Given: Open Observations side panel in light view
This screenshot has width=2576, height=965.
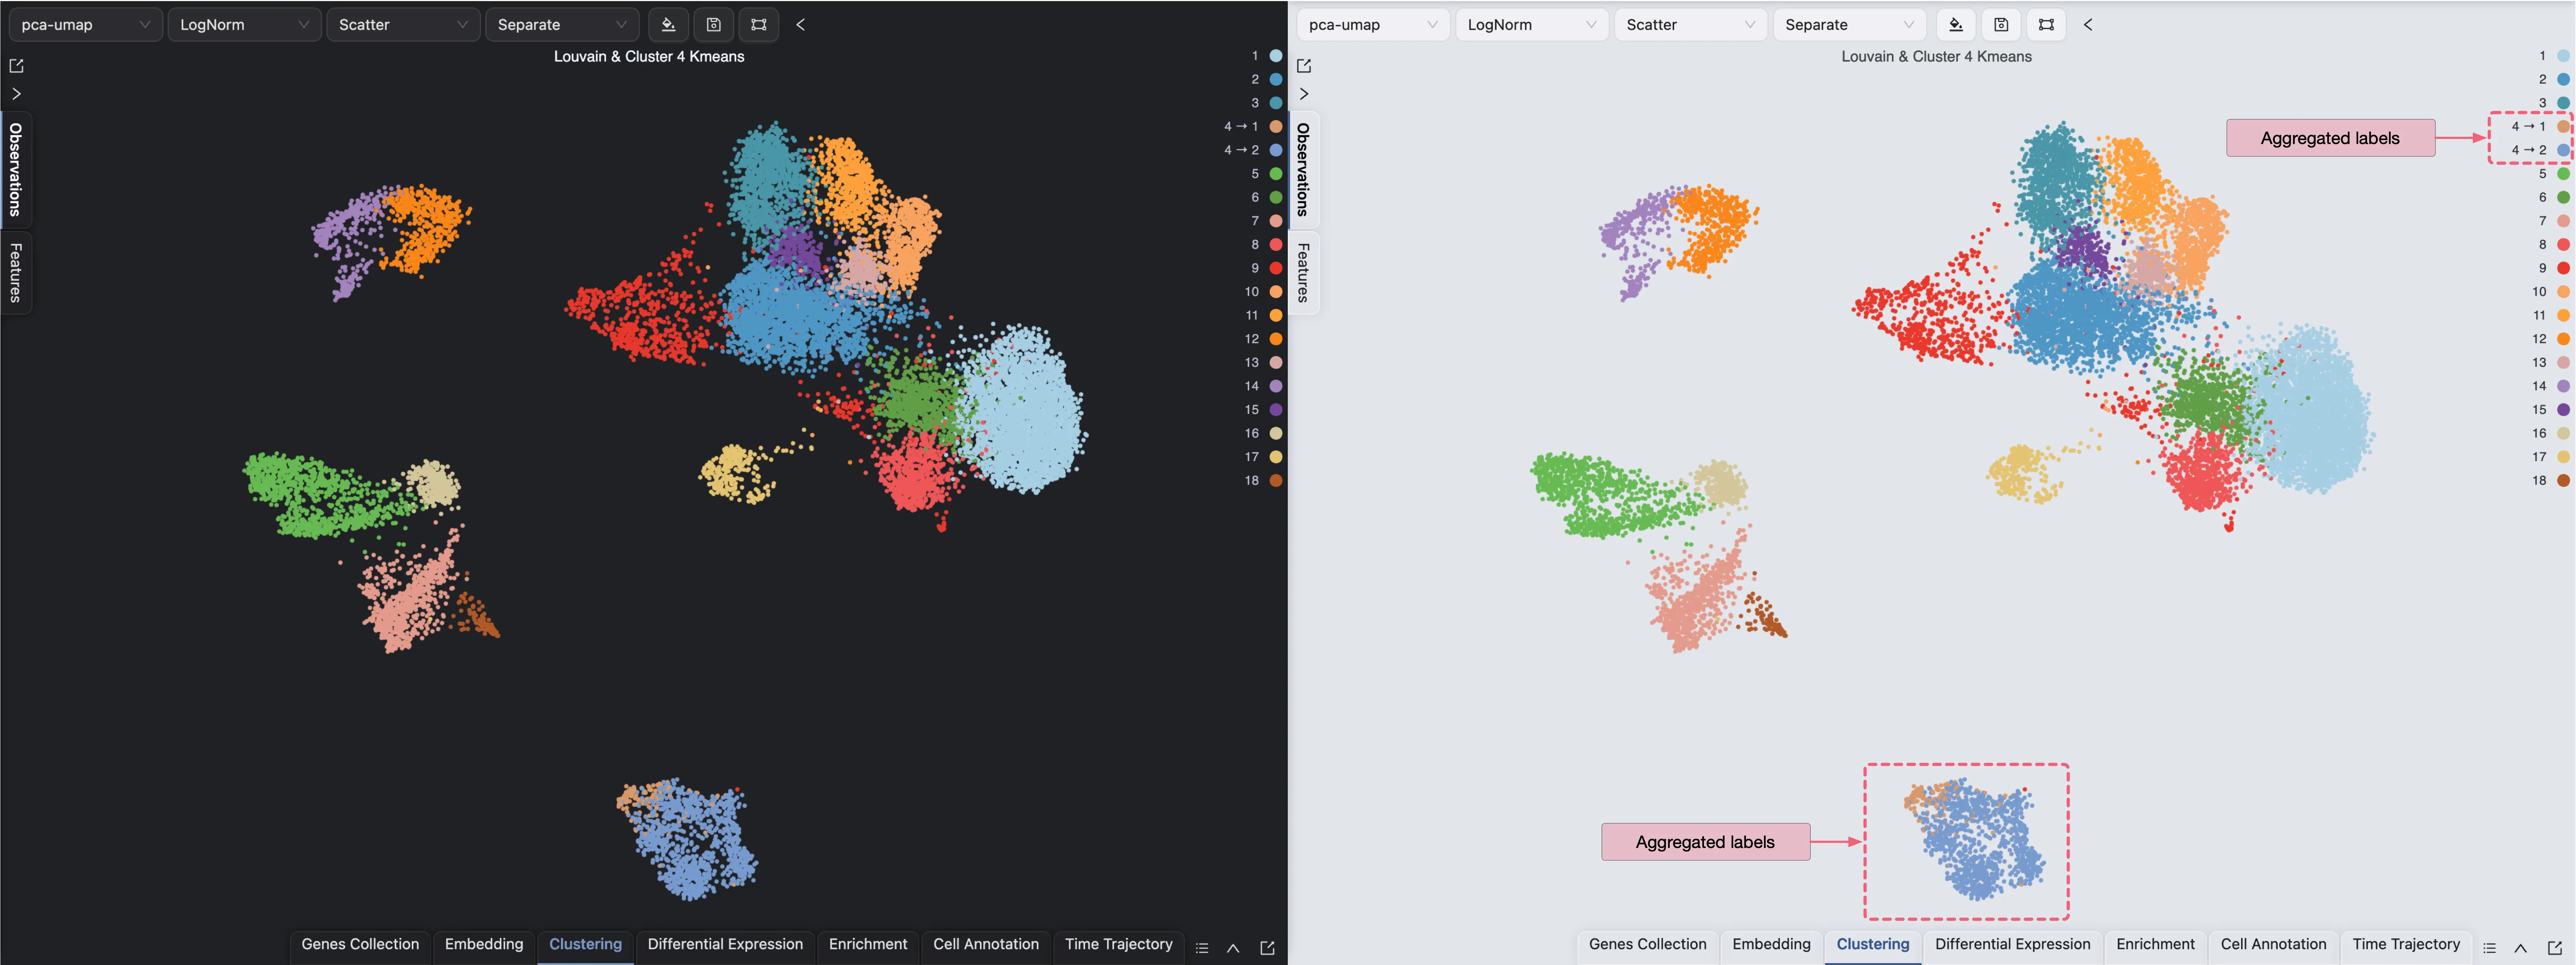Looking at the screenshot, I should 1303,169.
